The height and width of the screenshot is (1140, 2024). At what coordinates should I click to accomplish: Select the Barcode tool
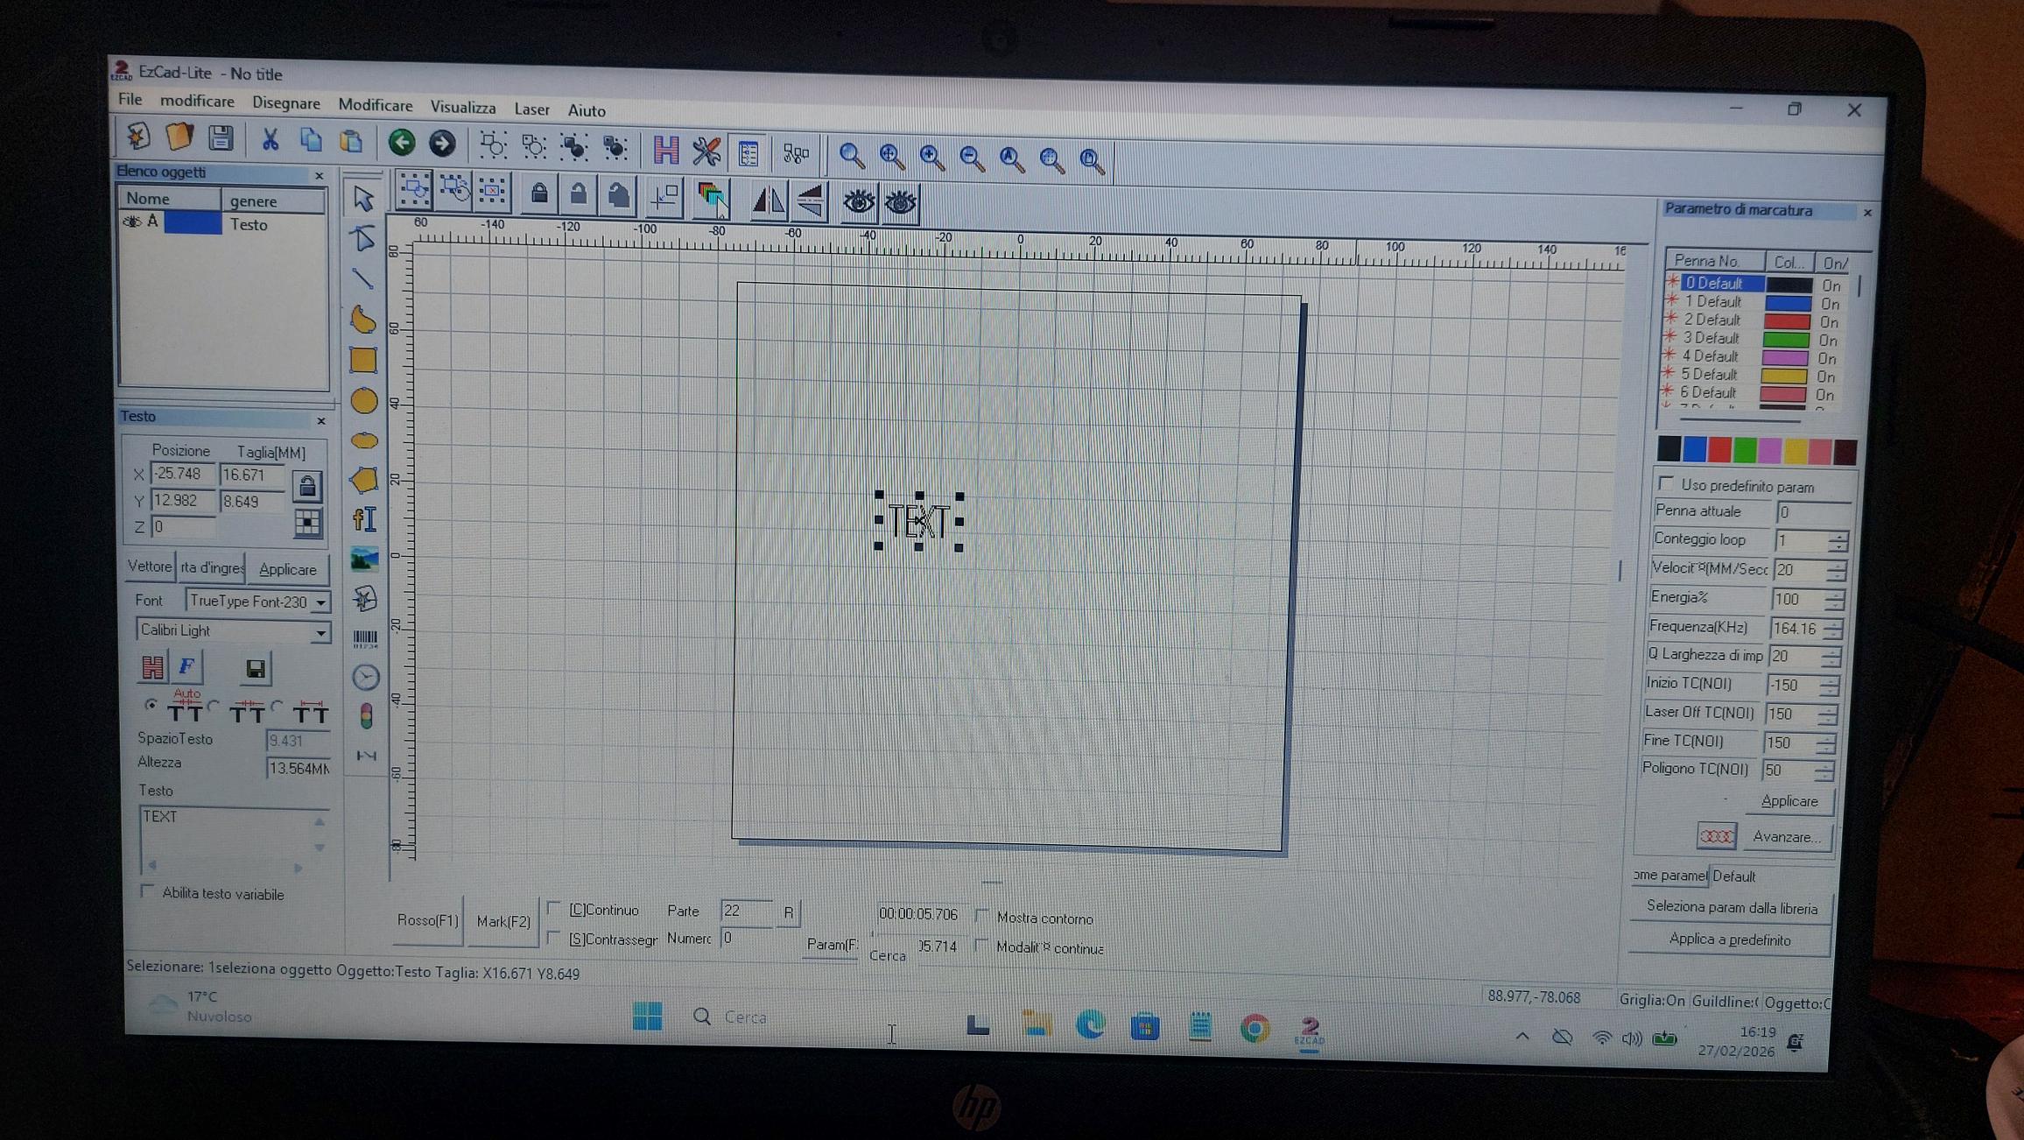click(365, 638)
